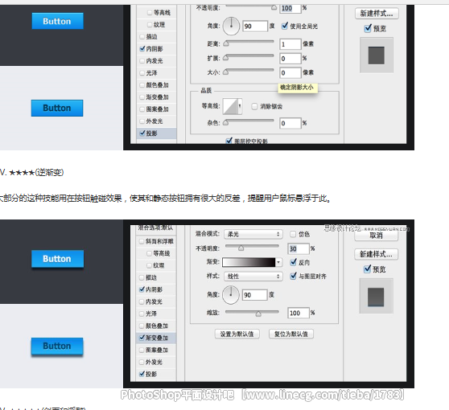Screen dimensions: 449x410
Task: Select highlighted 渐变叠加 row in gradient overlay dialog
Action: pyautogui.click(x=156, y=338)
